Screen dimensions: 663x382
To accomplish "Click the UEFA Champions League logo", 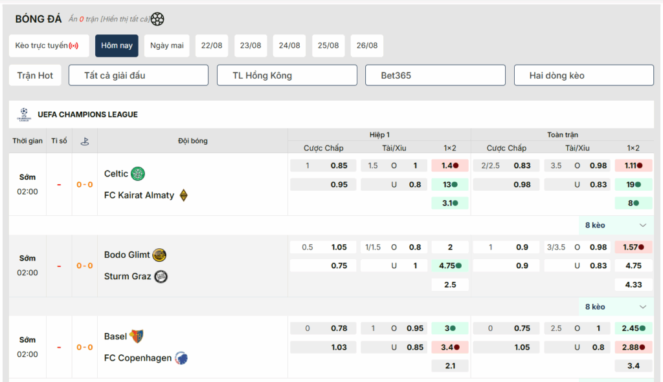I will pos(24,114).
